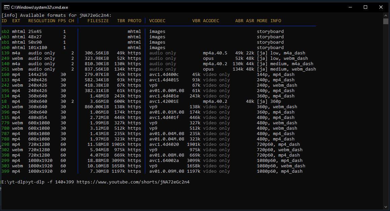Click the vertical scrollbar thumb

tap(386, 21)
